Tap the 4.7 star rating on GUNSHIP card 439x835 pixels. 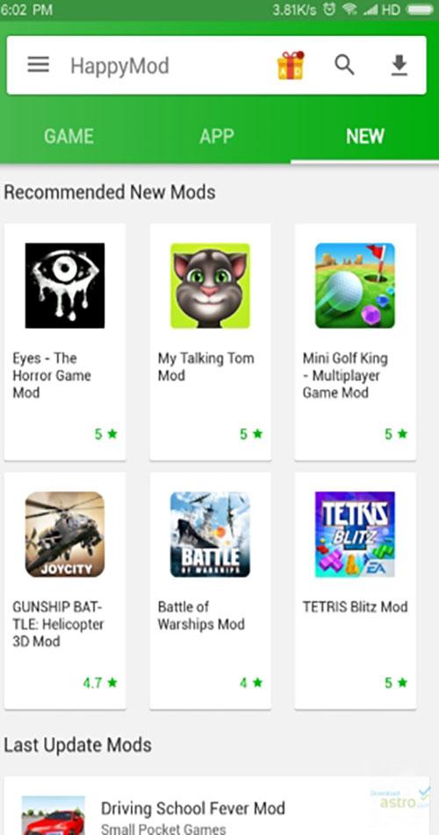pyautogui.click(x=100, y=683)
